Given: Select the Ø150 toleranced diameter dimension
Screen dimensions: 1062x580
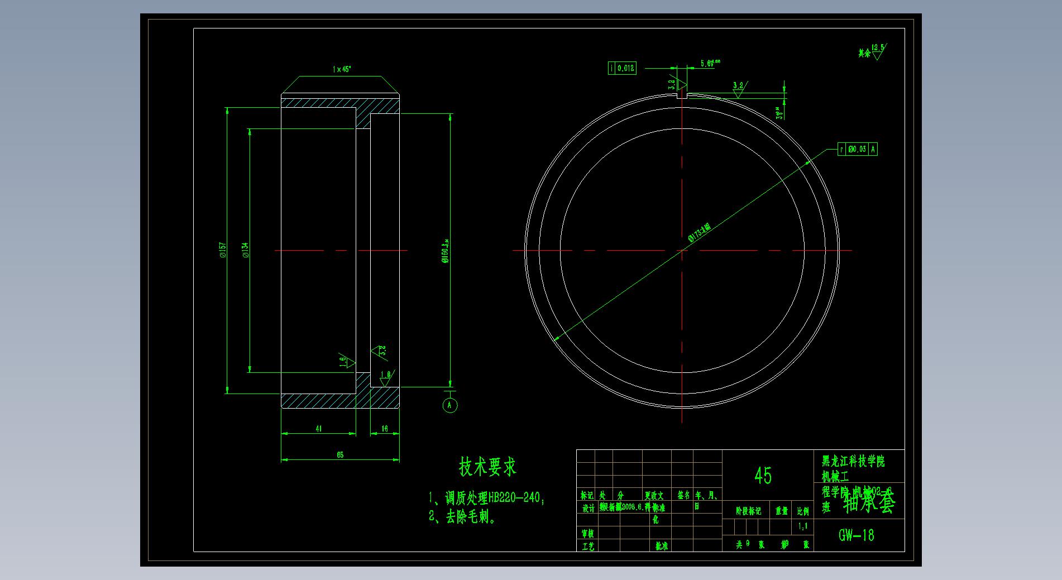Looking at the screenshot, I should click(x=446, y=251).
